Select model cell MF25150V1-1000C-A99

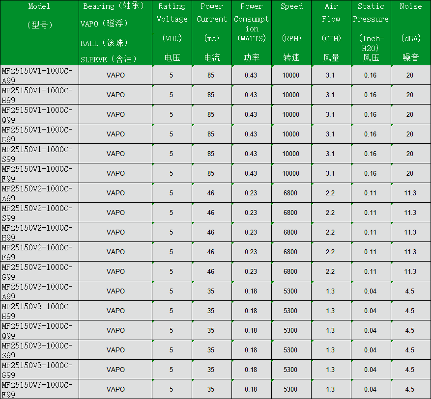click(x=39, y=75)
